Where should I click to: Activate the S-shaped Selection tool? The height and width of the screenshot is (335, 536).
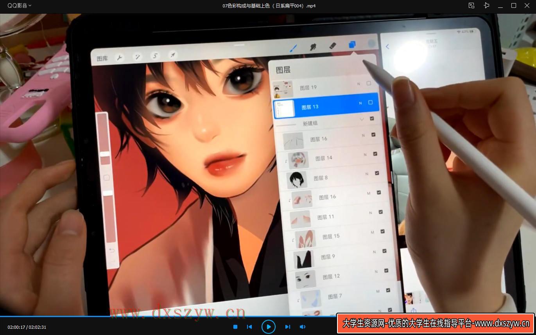click(x=155, y=56)
